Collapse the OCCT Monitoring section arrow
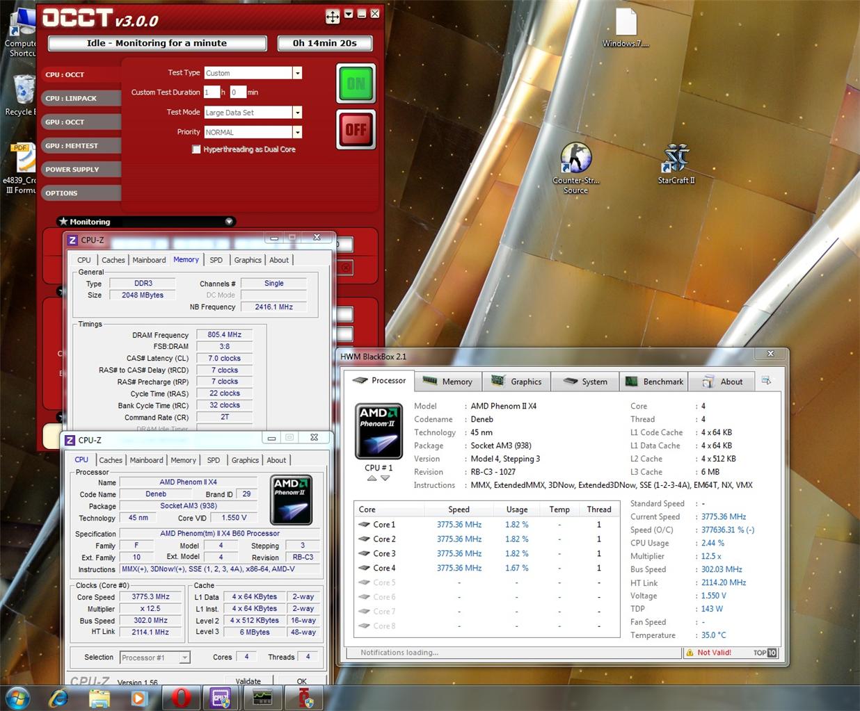This screenshot has width=860, height=711. click(x=229, y=222)
